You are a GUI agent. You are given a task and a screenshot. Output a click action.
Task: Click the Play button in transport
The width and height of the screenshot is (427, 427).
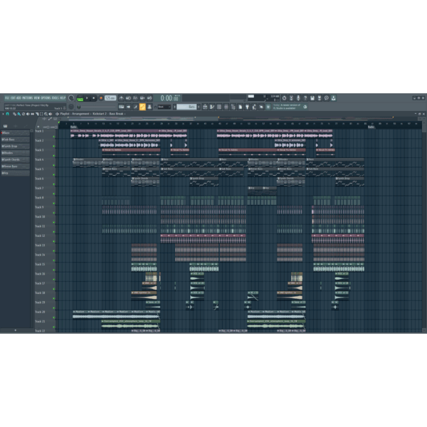point(87,98)
